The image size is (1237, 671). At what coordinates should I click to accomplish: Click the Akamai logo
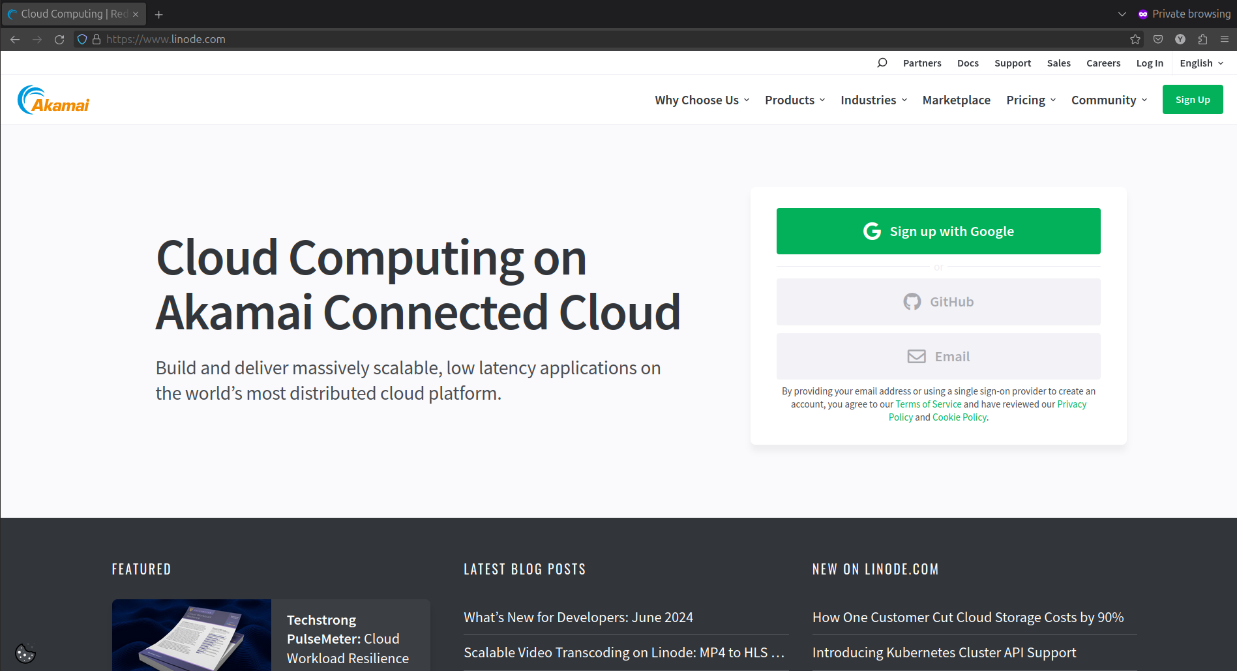[53, 100]
